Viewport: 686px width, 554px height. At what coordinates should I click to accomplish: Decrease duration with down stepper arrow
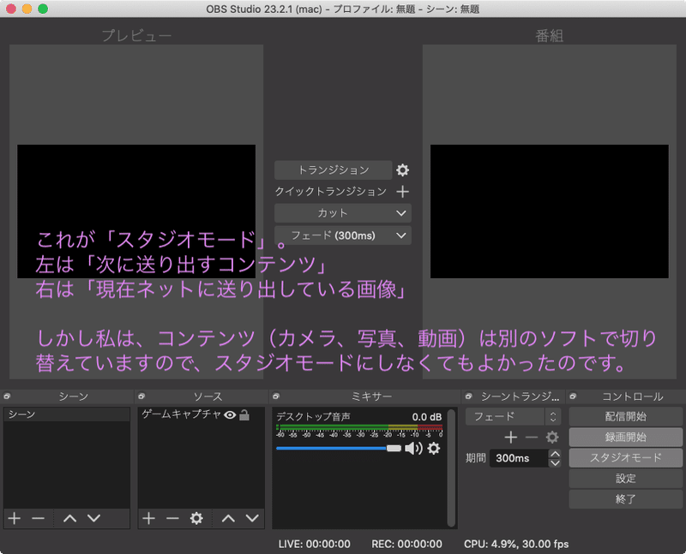pos(555,462)
